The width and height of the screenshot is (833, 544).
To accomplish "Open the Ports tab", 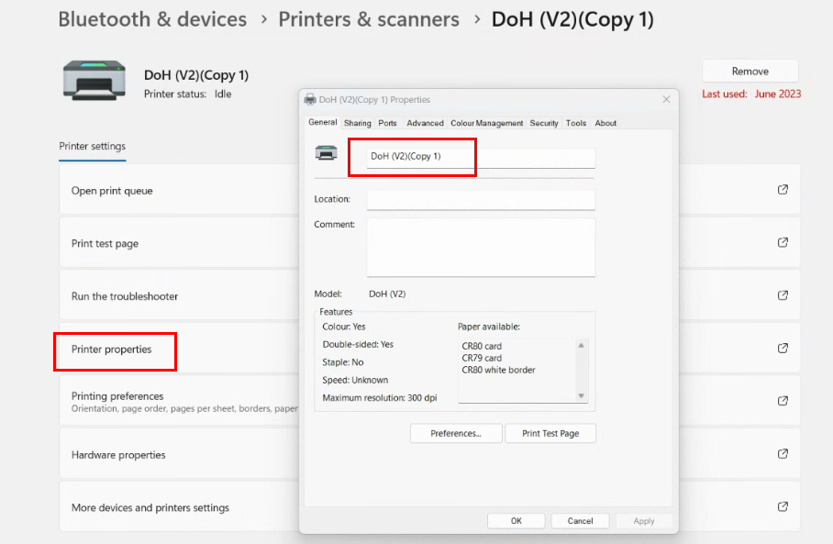I will click(387, 123).
